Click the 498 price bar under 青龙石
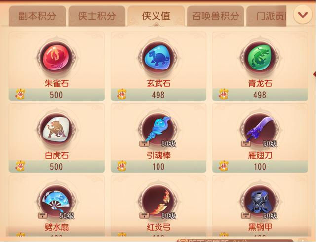The height and width of the screenshot is (242, 316). click(x=260, y=94)
